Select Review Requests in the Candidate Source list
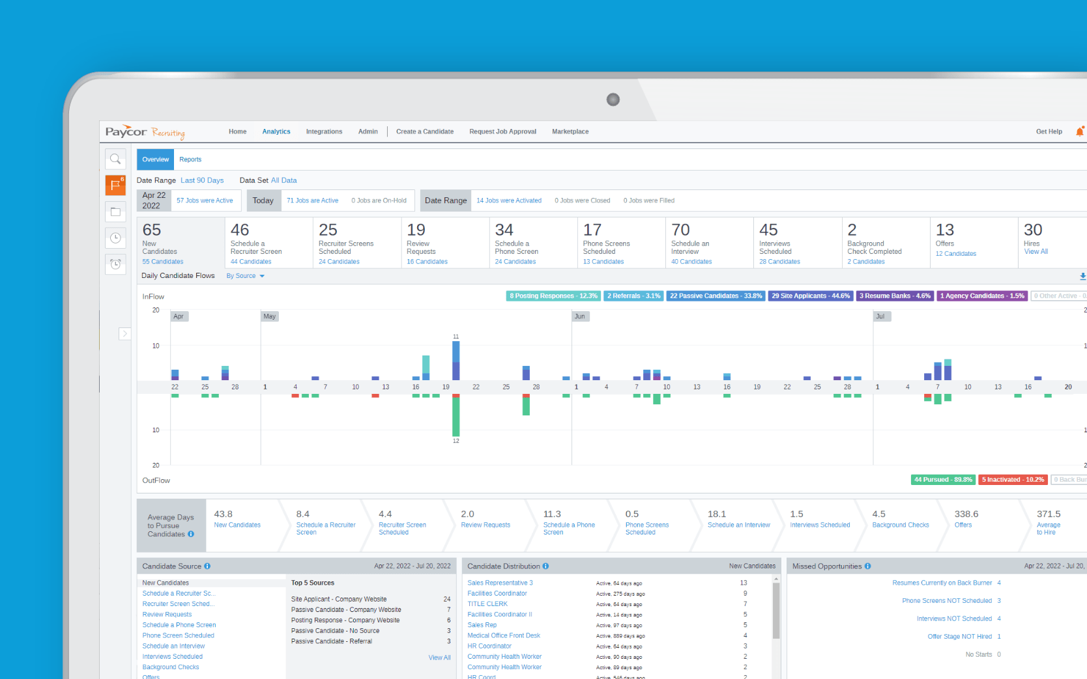Viewport: 1087px width, 679px height. click(x=167, y=615)
